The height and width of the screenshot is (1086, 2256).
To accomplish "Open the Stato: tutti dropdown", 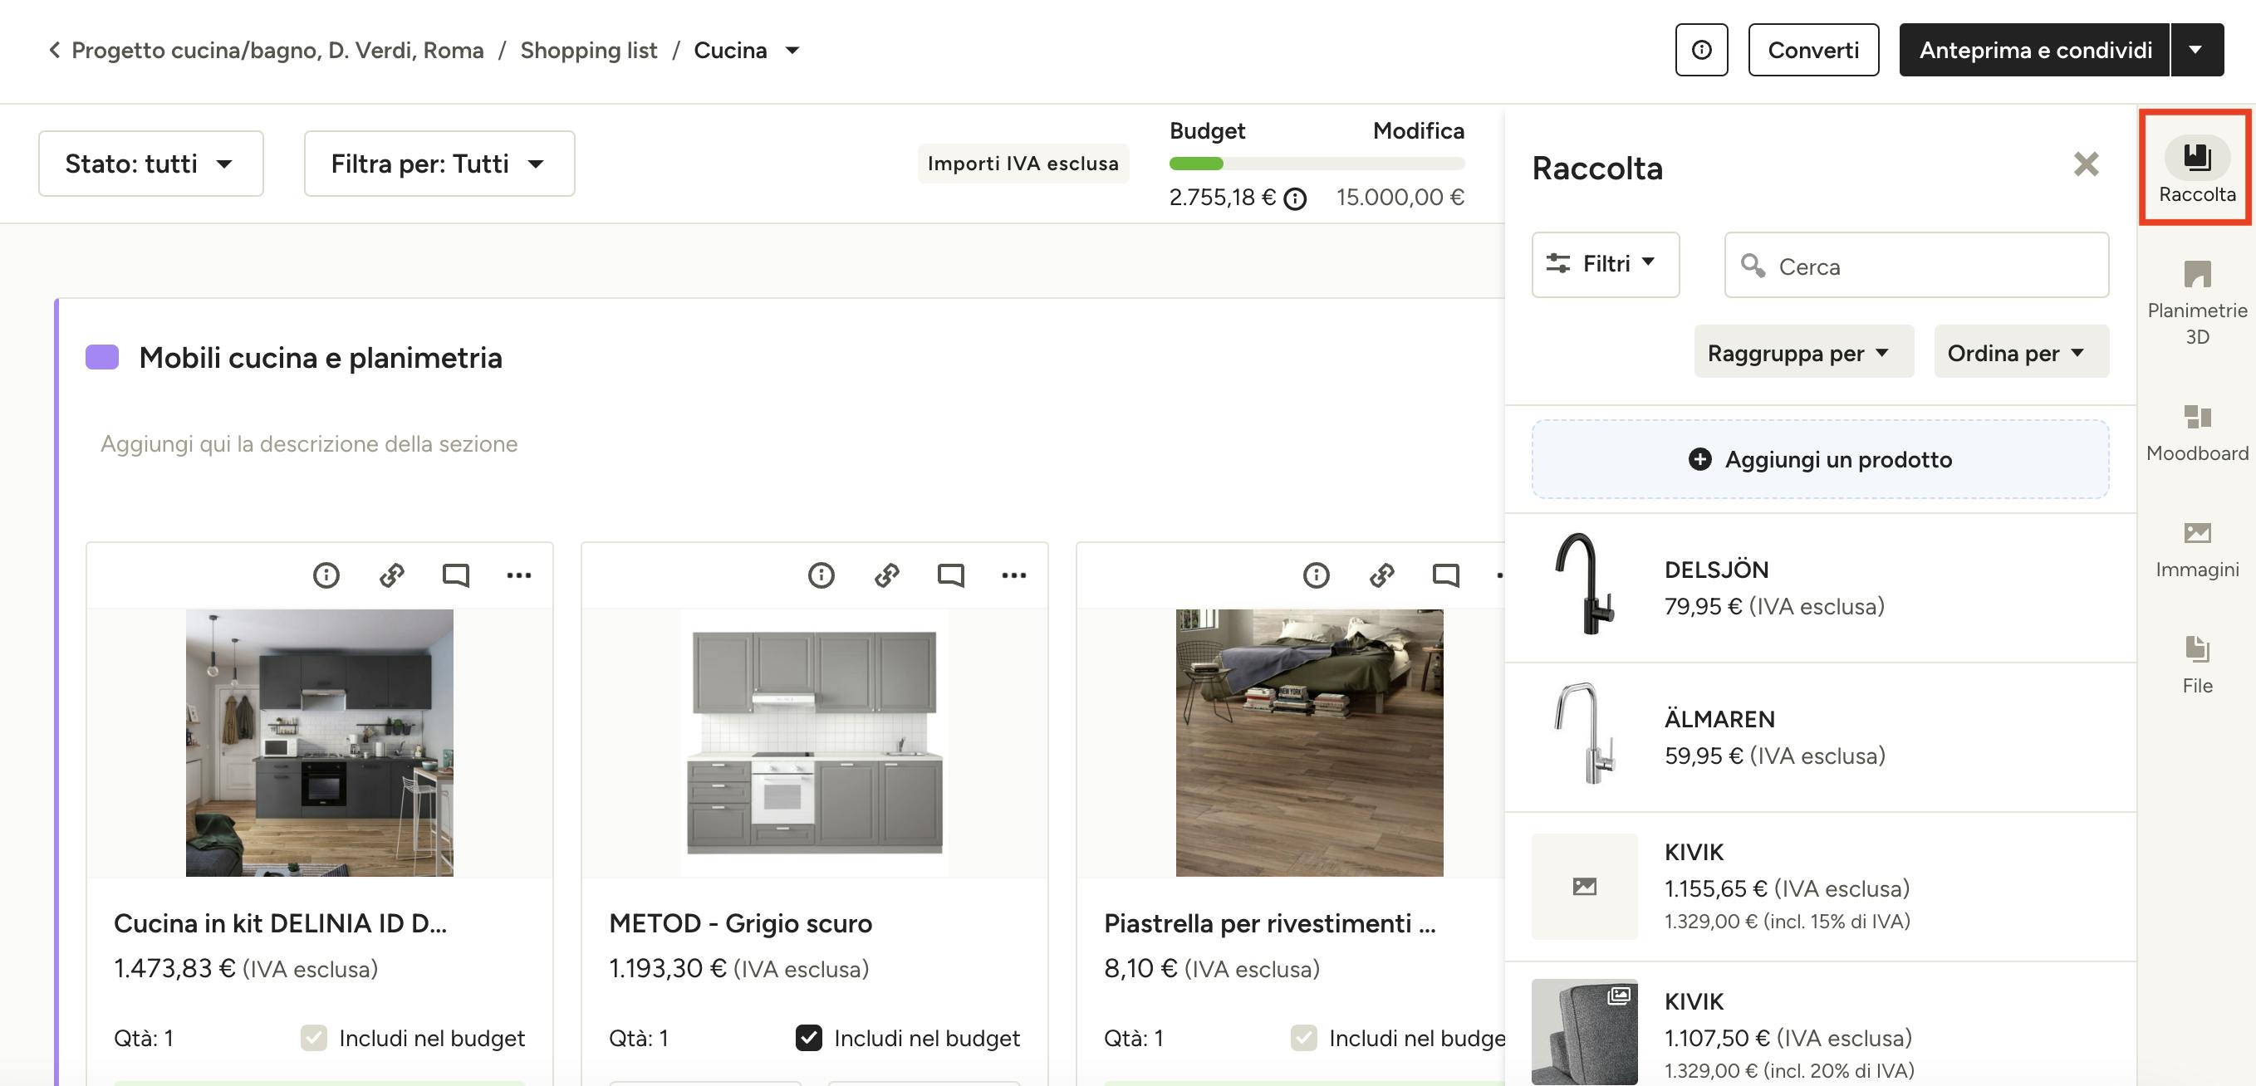I will pyautogui.click(x=150, y=164).
